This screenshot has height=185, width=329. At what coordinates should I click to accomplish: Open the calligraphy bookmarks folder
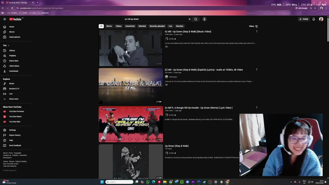[x=43, y=13]
